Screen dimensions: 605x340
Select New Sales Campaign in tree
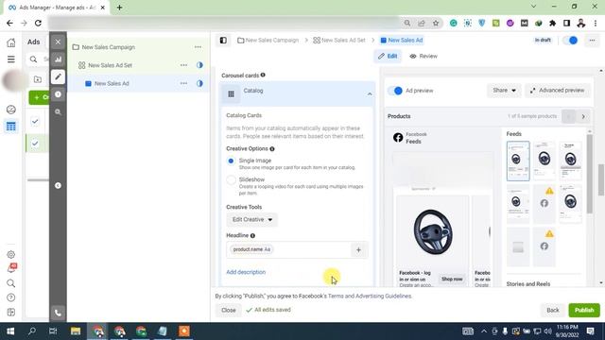tap(109, 47)
